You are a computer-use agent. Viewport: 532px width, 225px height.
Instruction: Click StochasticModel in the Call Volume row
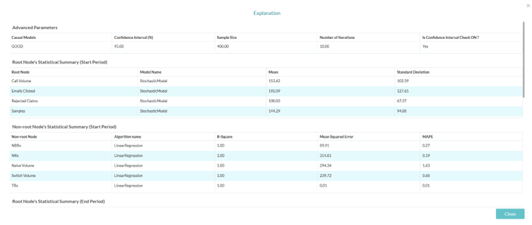153,81
